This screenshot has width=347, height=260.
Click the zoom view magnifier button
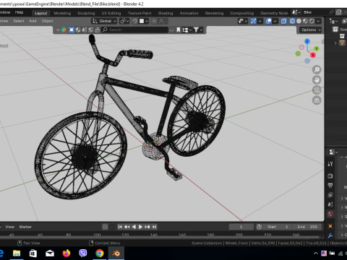coord(317,70)
